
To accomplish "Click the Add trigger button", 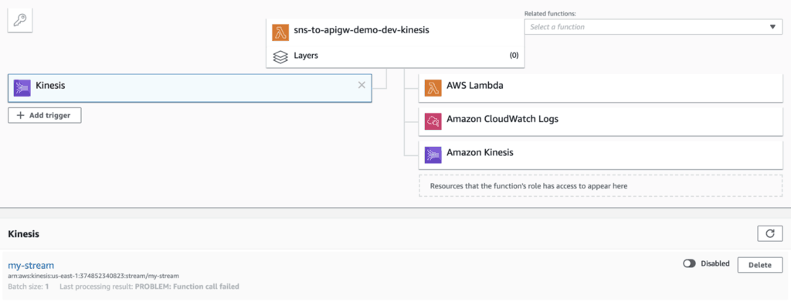I will [44, 115].
